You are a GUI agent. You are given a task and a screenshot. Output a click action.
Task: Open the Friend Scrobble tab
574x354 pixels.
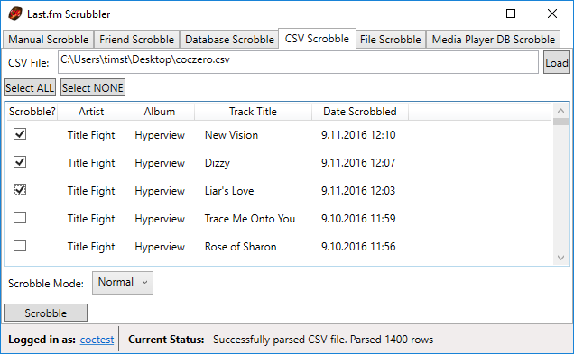pyautogui.click(x=136, y=40)
